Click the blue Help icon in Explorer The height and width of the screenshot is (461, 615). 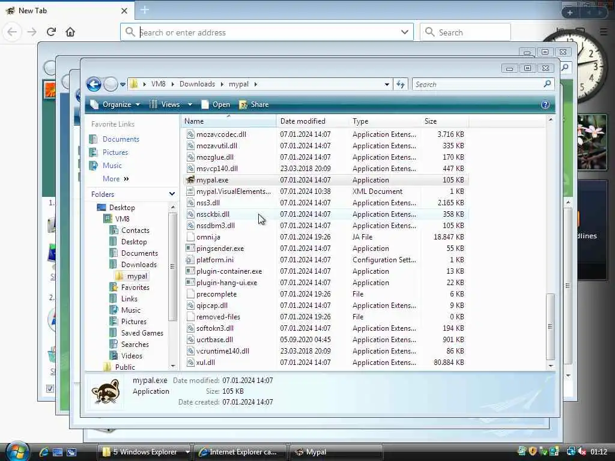(x=545, y=104)
